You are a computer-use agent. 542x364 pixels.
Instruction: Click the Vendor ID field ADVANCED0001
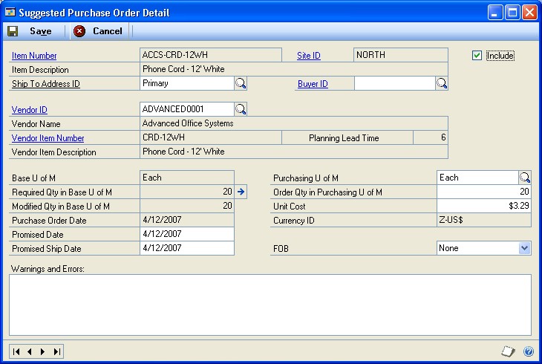pyautogui.click(x=187, y=109)
